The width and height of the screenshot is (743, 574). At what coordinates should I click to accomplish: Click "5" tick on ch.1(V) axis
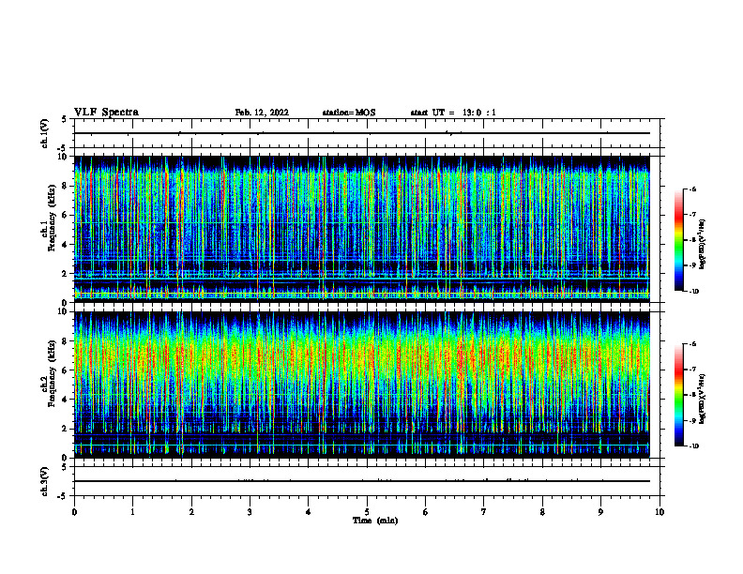pyautogui.click(x=64, y=120)
